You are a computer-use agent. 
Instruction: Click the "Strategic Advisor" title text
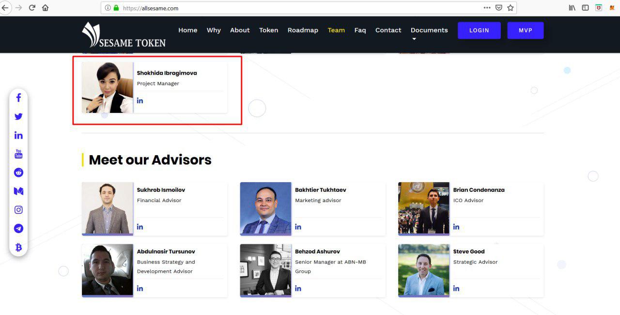476,262
